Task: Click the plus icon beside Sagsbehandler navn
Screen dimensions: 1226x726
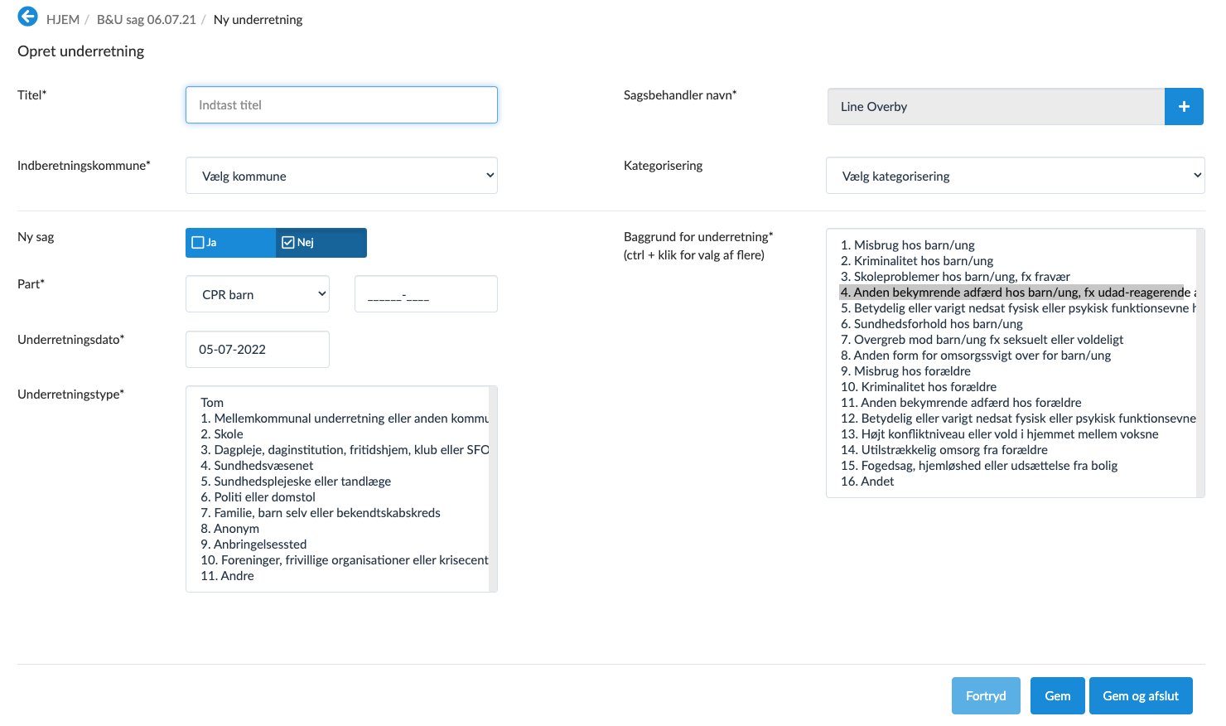Action: (1183, 107)
